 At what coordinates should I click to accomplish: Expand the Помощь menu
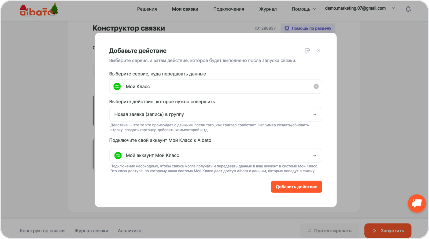pyautogui.click(x=304, y=9)
